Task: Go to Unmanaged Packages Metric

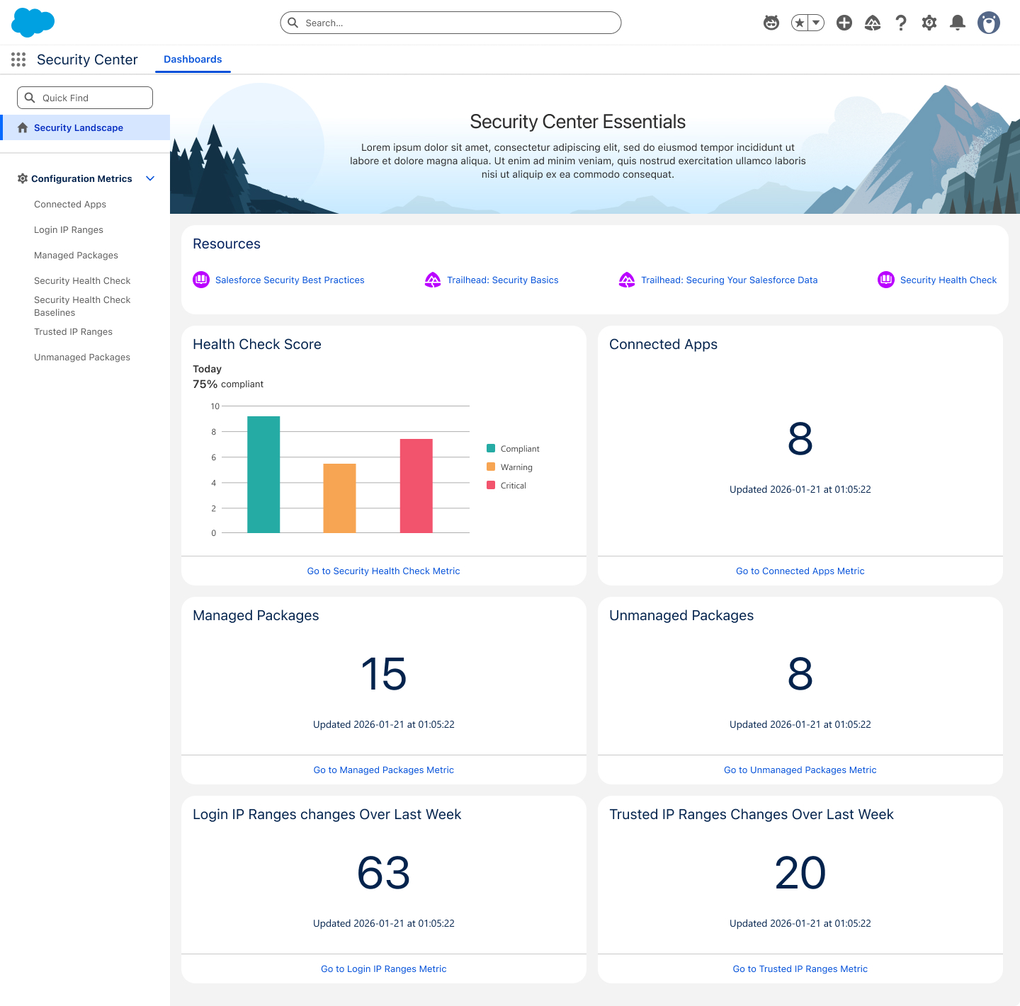Action: point(800,770)
